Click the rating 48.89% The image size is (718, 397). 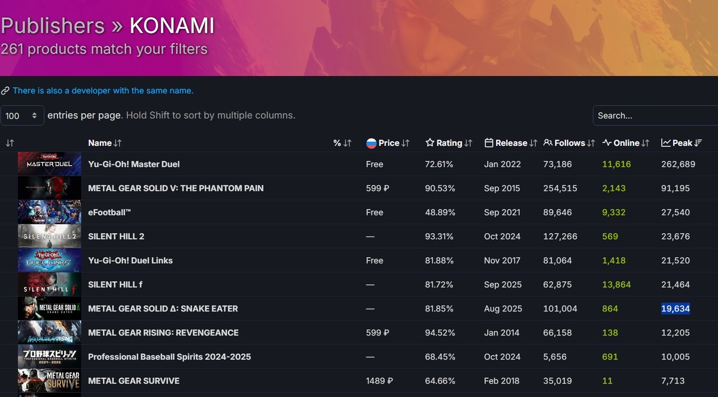pos(440,212)
